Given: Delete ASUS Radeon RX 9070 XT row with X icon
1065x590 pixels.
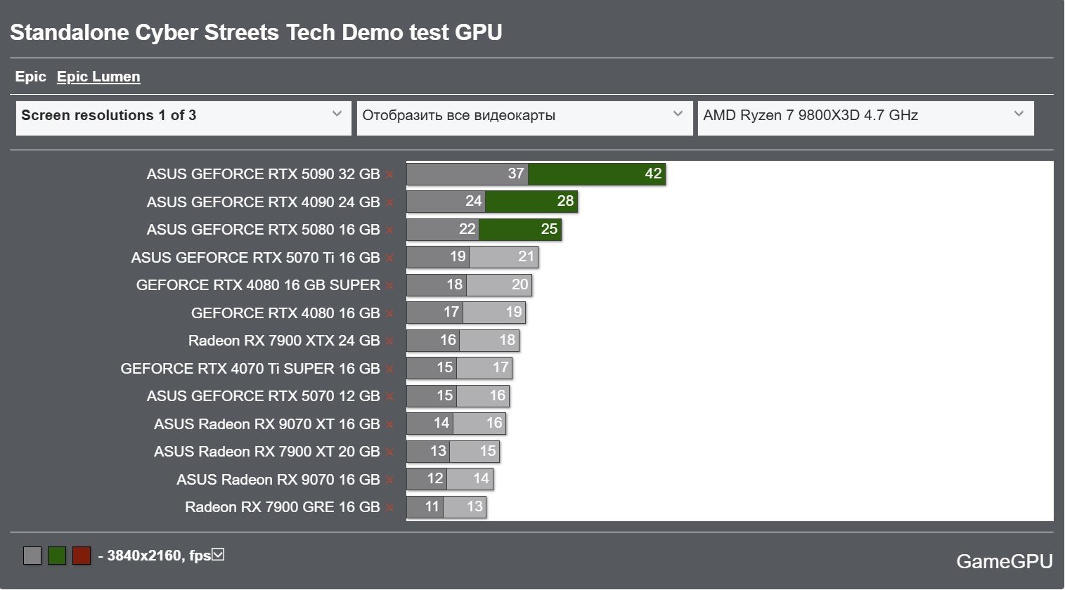Looking at the screenshot, I should (389, 425).
